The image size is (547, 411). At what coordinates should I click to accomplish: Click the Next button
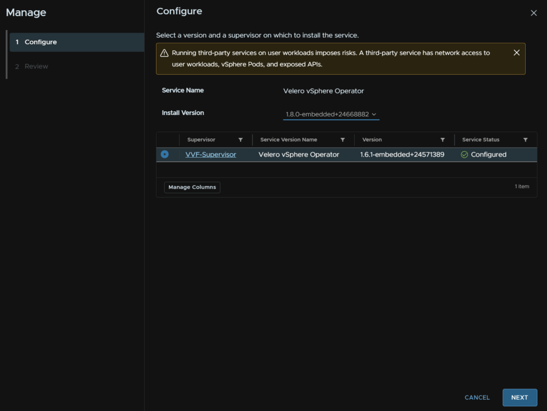coord(519,398)
